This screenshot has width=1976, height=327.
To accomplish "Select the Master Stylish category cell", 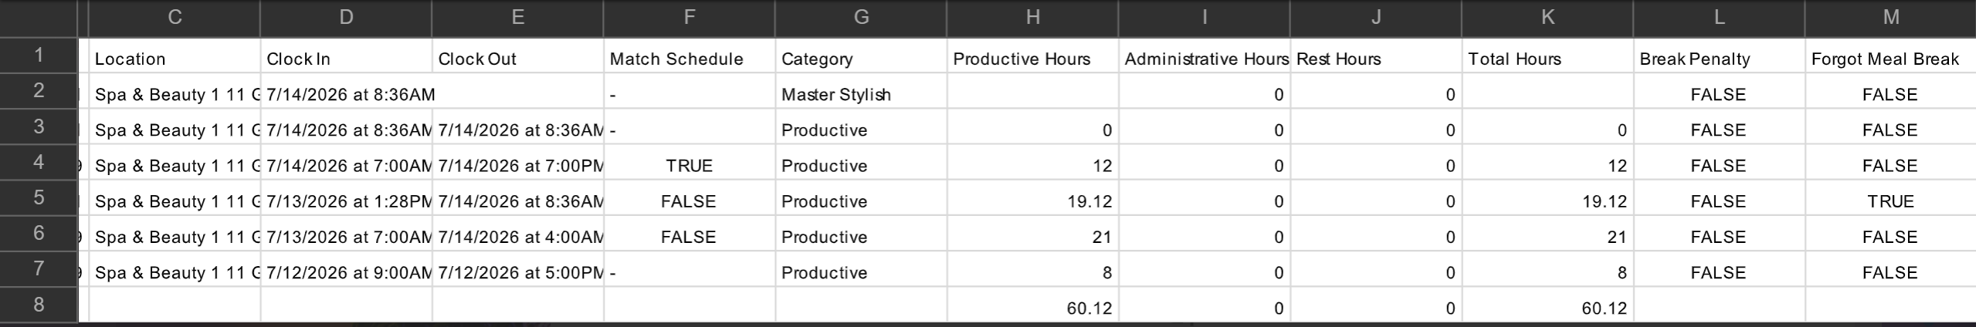I will (861, 94).
